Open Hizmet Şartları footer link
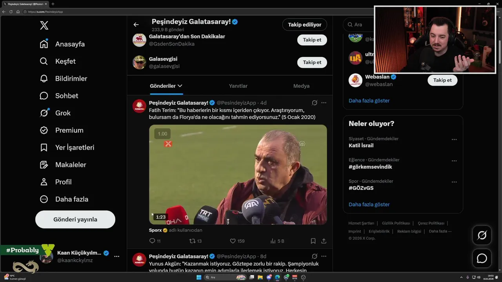 point(361,223)
